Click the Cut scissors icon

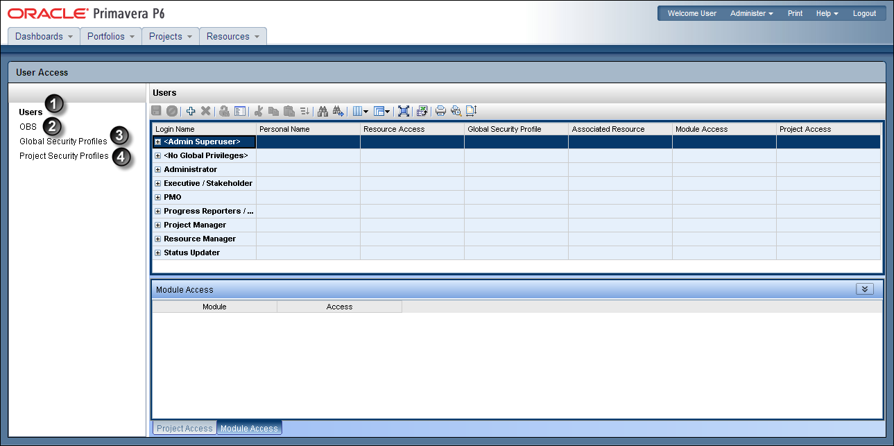259,111
